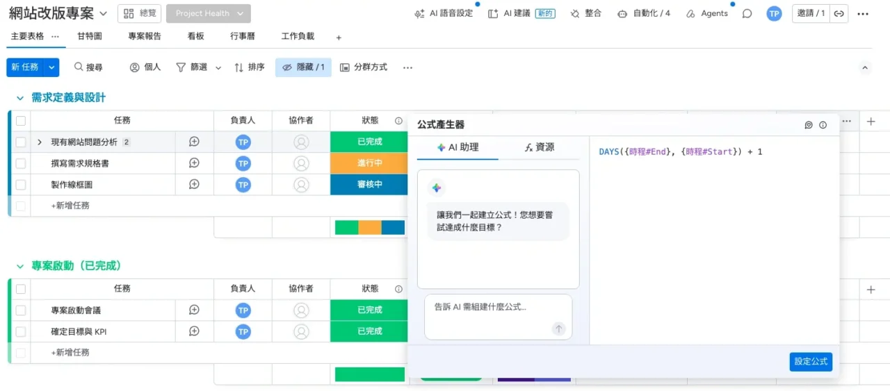
Task: Open 自動化 / 4 automations
Action: (643, 13)
